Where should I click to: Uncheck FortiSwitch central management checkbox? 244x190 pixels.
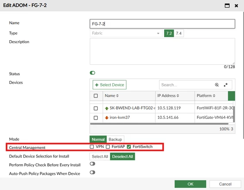click(x=129, y=146)
